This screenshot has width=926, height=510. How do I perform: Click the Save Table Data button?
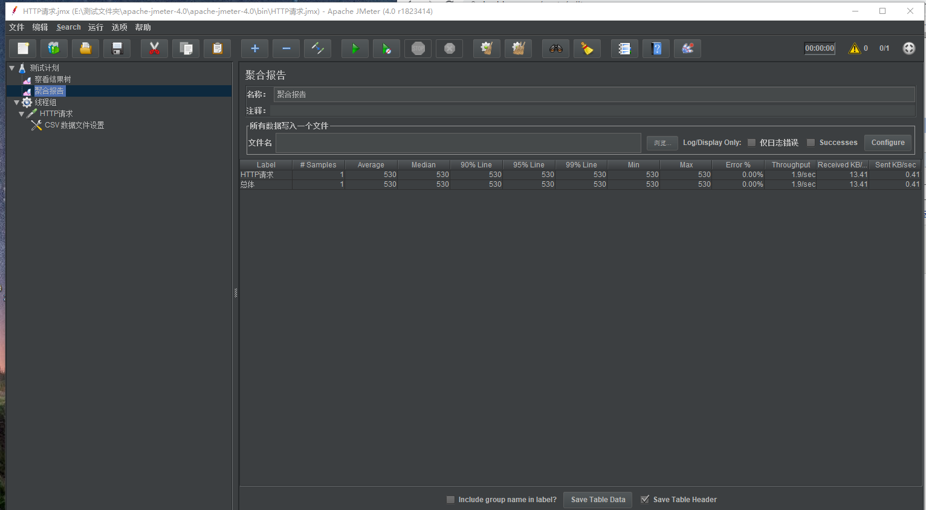(598, 500)
